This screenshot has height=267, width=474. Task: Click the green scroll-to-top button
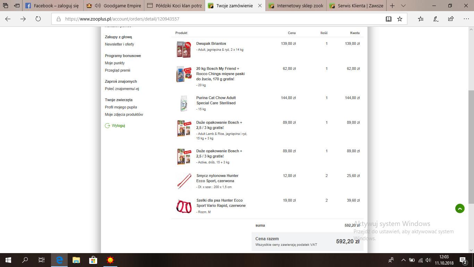coord(460,209)
